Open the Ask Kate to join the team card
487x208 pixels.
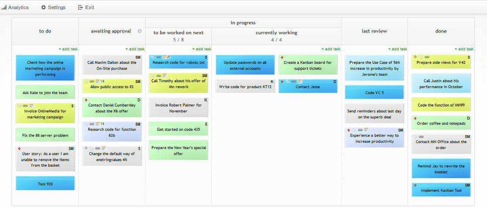coord(45,92)
